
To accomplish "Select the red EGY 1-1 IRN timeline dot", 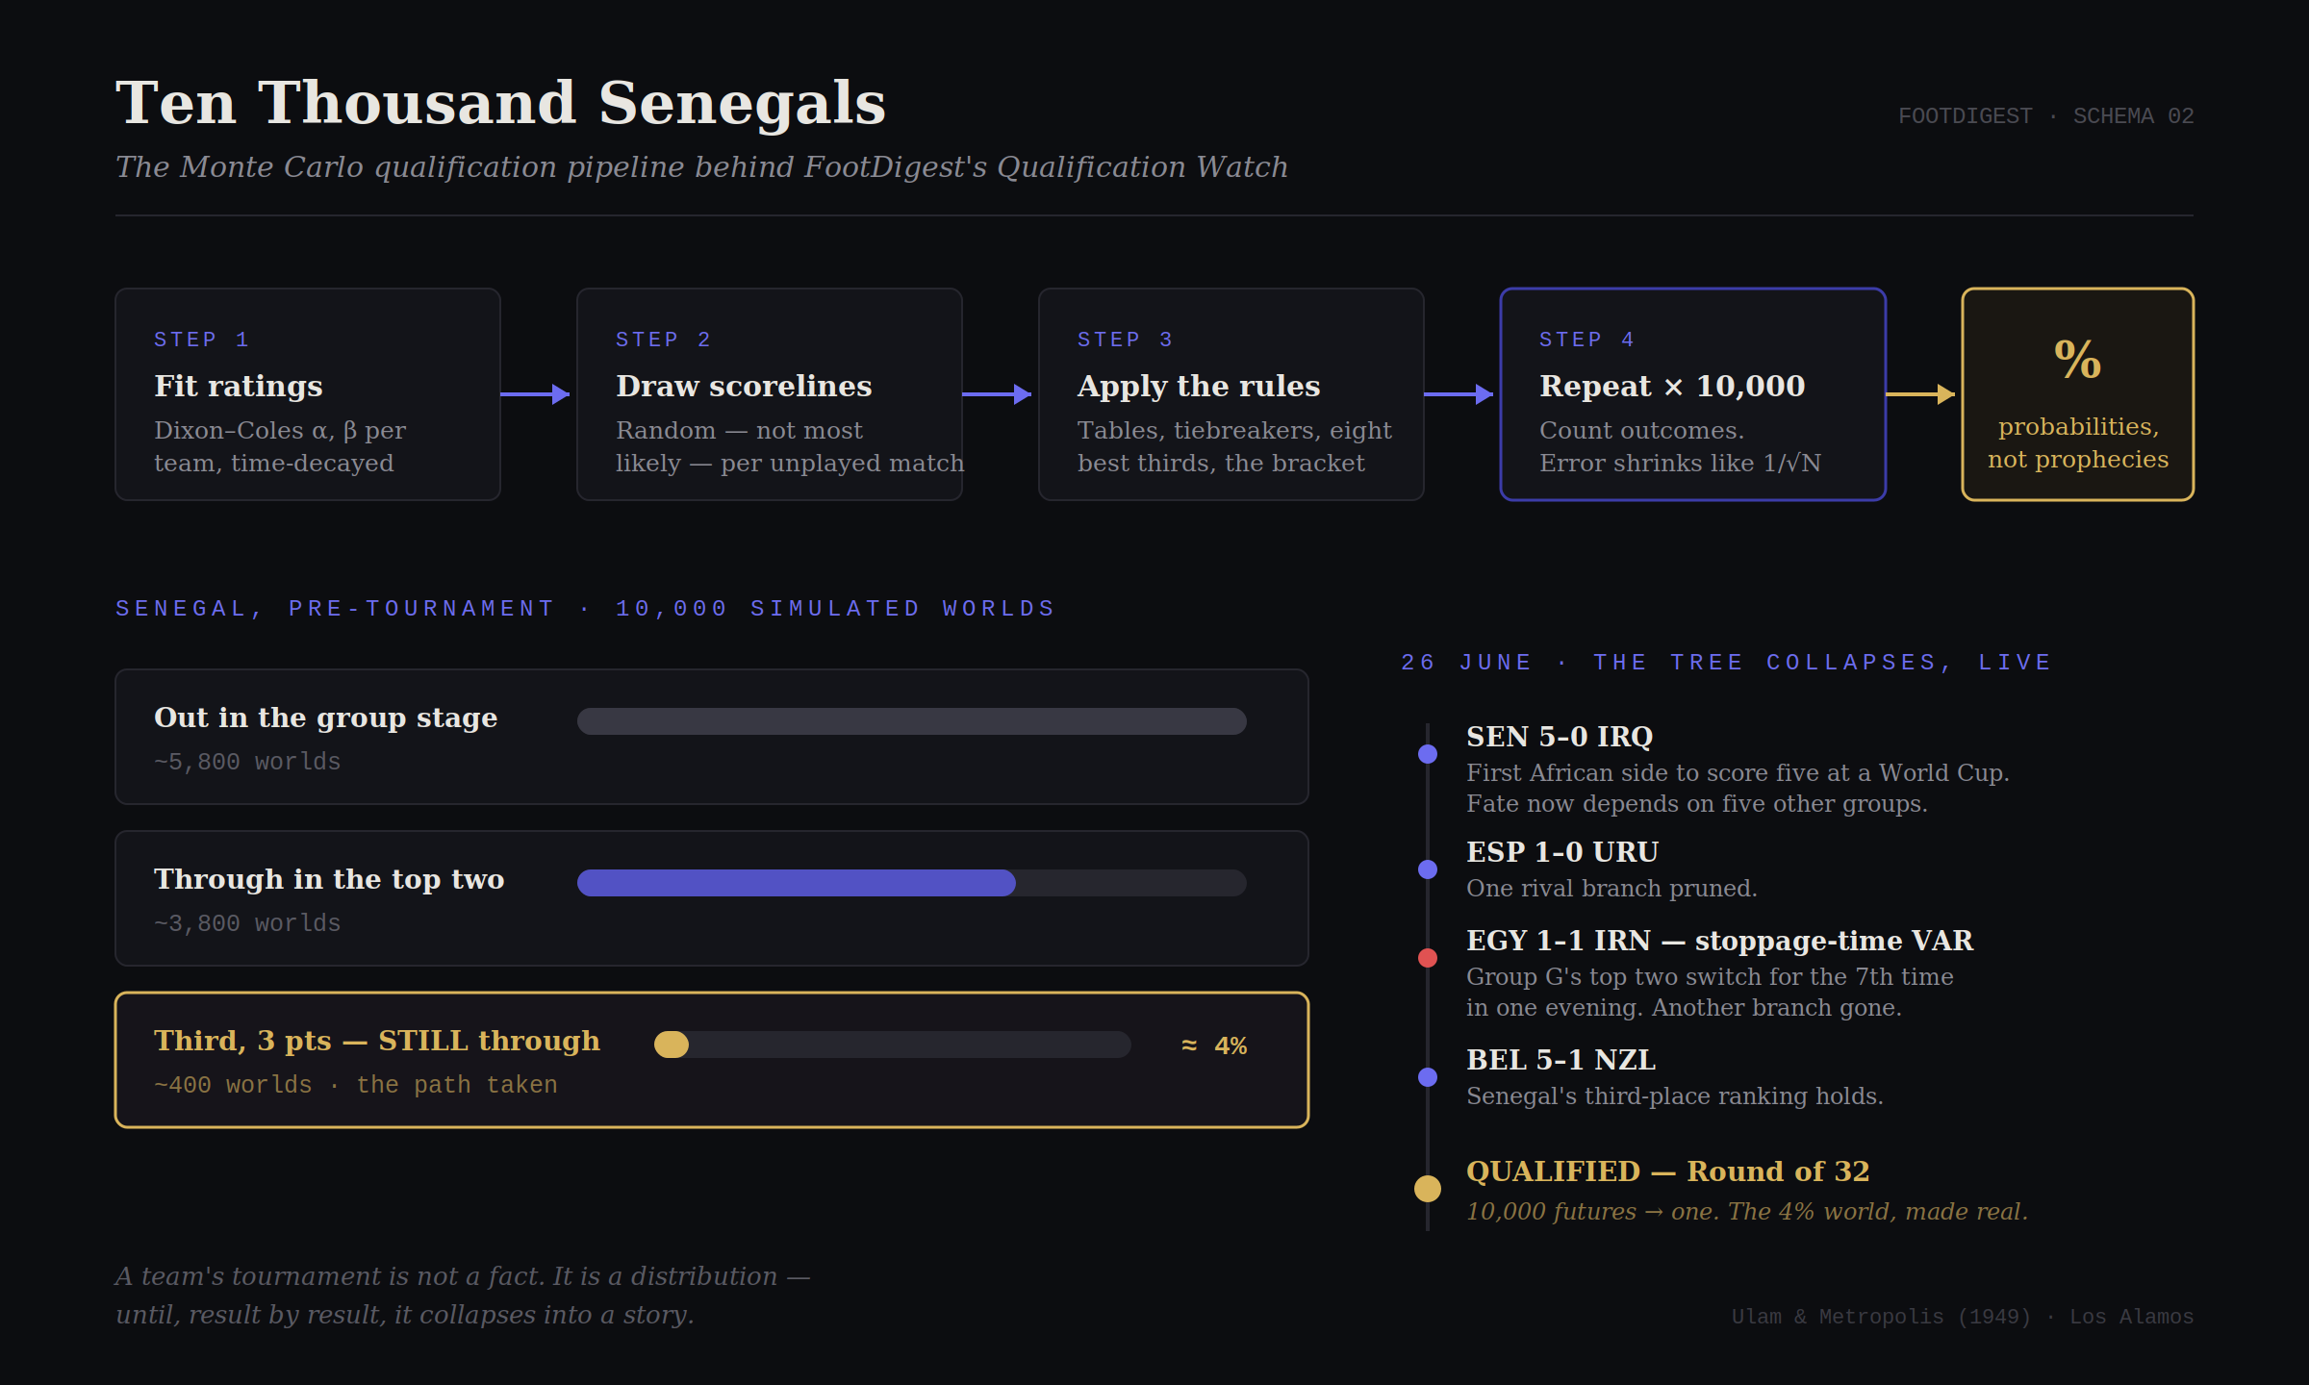I will click(x=1428, y=958).
